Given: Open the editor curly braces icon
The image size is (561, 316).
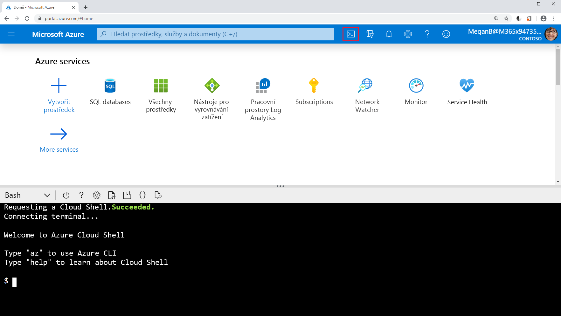Looking at the screenshot, I should pyautogui.click(x=142, y=195).
